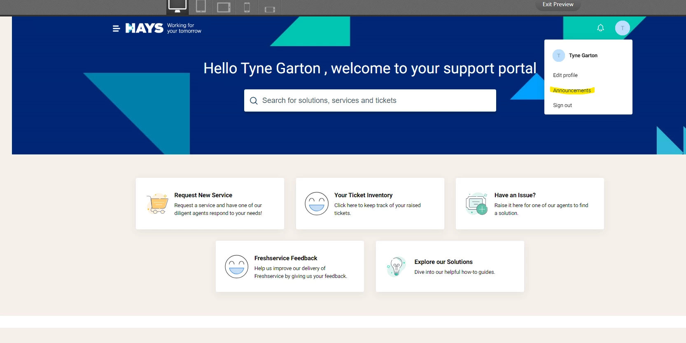Open the Request New Service card
This screenshot has height=343, width=686.
point(210,204)
